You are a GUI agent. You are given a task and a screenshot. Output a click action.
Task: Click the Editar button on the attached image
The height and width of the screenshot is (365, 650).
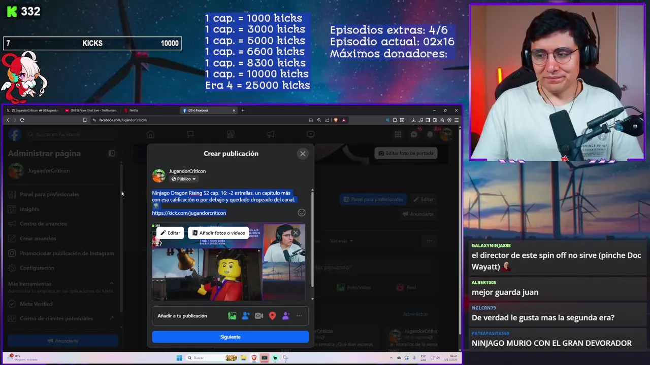[x=170, y=233]
